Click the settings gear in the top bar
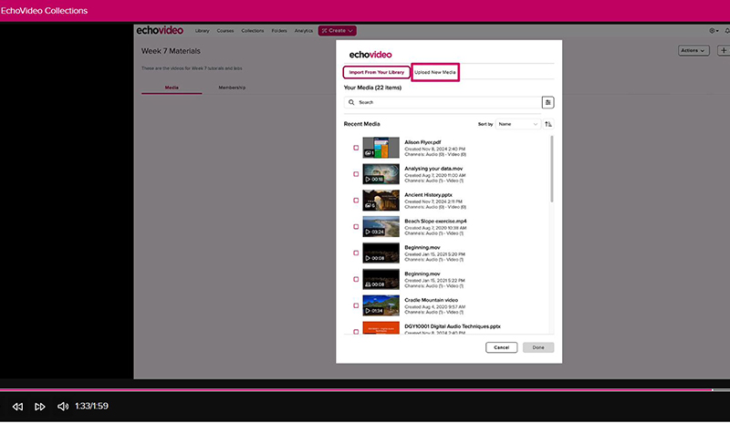 click(714, 30)
